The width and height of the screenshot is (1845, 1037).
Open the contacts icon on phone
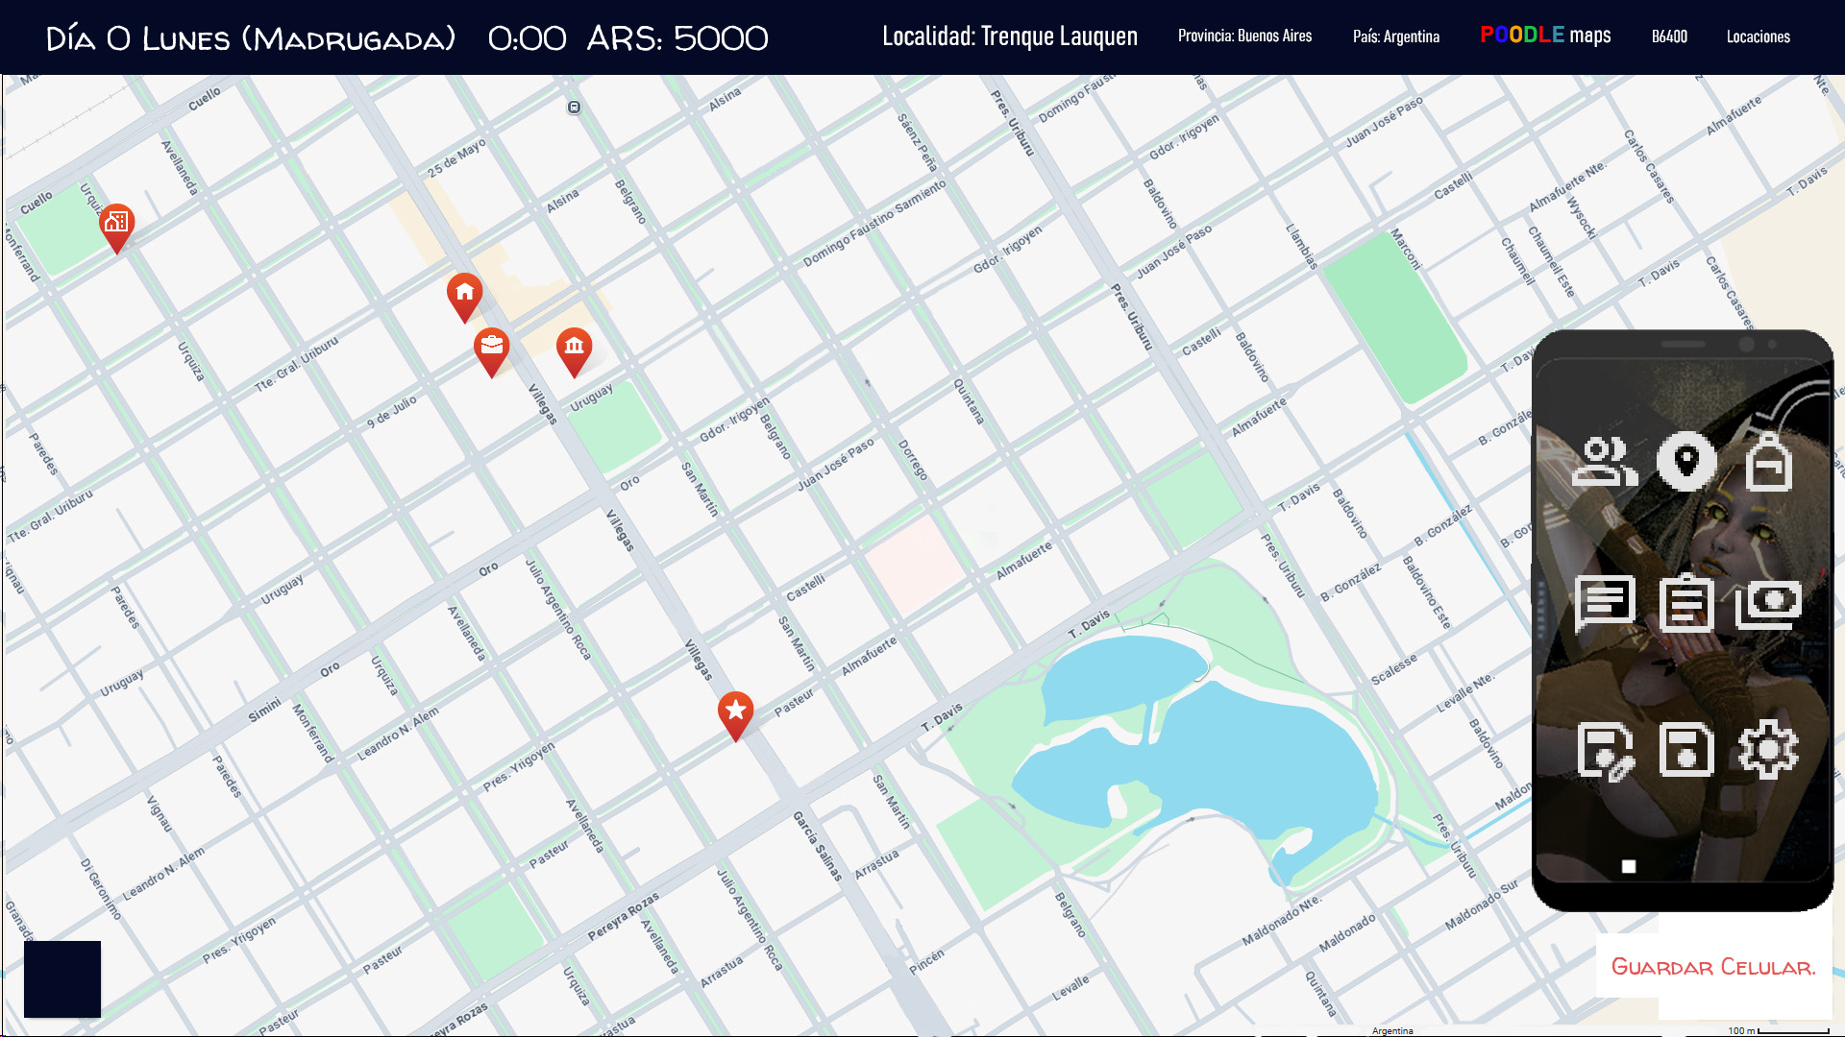(1604, 462)
